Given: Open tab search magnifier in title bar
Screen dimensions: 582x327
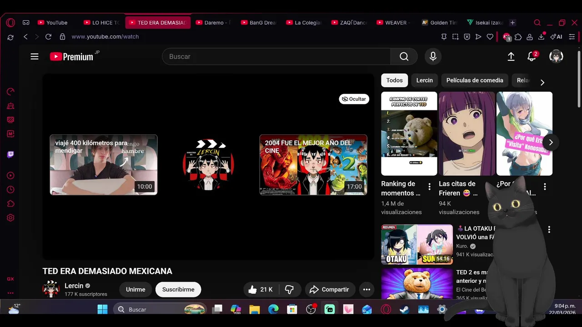Looking at the screenshot, I should pos(537,23).
